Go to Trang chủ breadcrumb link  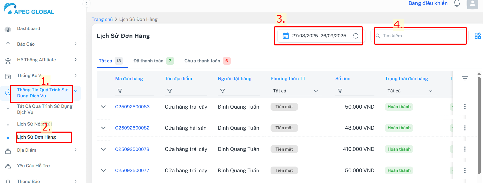[x=102, y=19]
